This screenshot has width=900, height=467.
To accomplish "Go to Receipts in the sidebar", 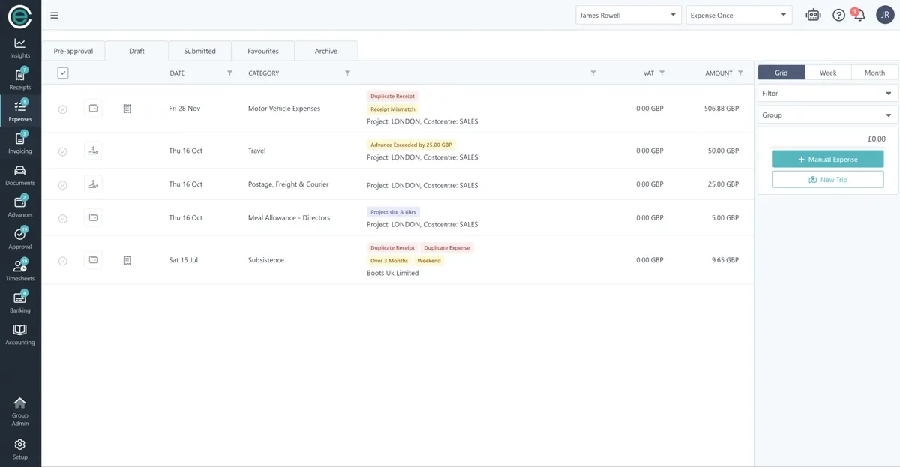I will (x=20, y=79).
